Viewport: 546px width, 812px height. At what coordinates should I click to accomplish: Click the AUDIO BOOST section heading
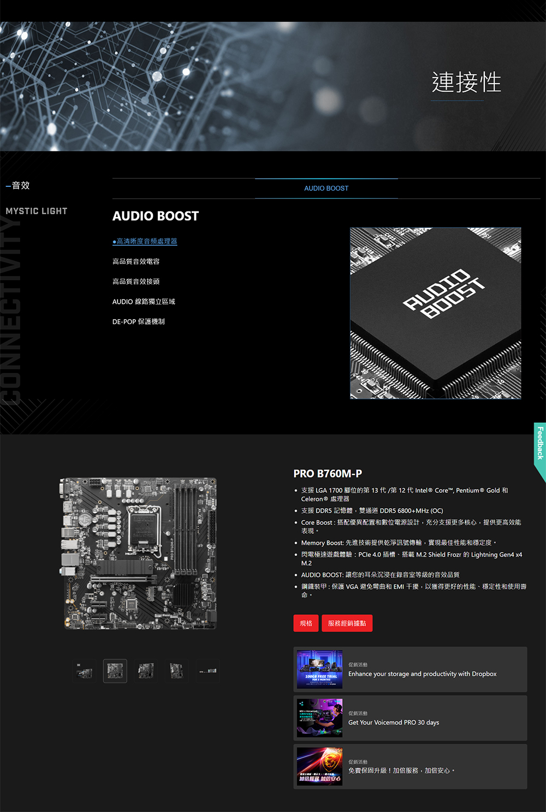click(156, 216)
